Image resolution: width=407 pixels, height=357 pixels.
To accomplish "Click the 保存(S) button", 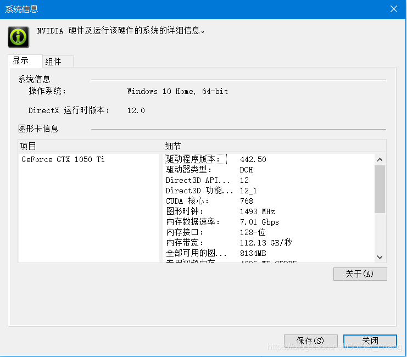I will coord(310,341).
